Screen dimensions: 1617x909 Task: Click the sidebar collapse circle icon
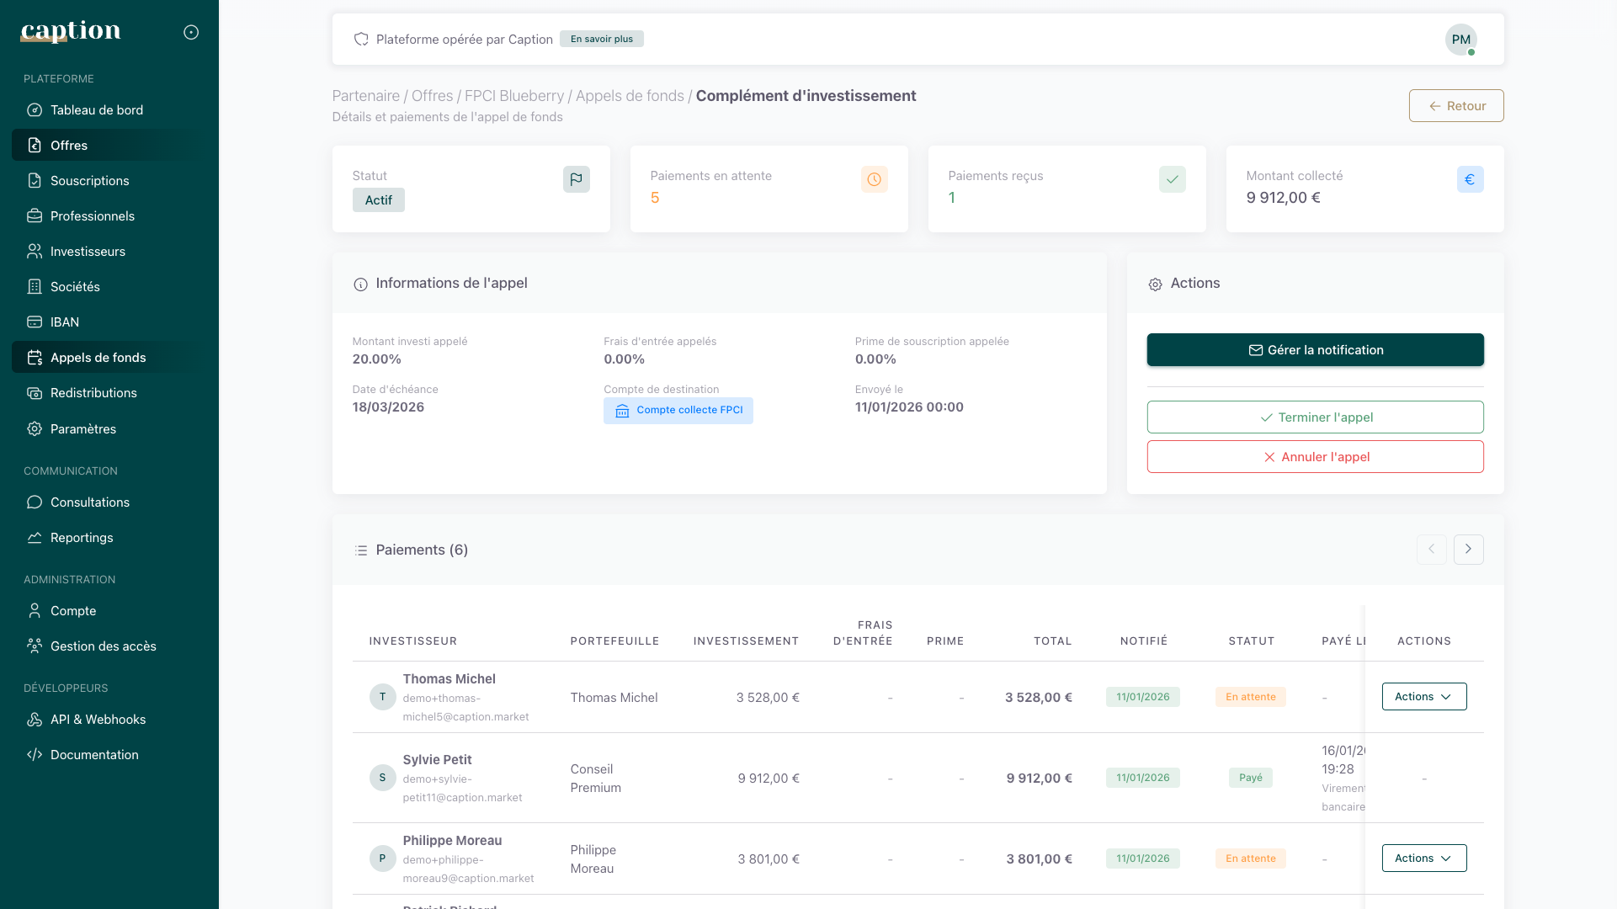click(x=191, y=32)
